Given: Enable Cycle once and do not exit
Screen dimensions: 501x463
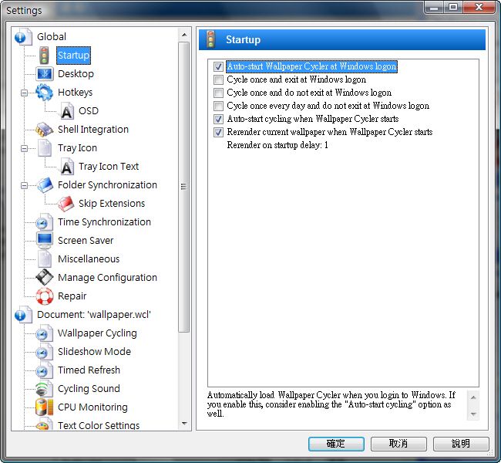Looking at the screenshot, I should pos(218,93).
